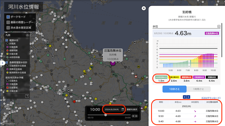Viewport: 225px width, 126px height.
Task: Click the fast-forward playback button
Action: point(136,116)
